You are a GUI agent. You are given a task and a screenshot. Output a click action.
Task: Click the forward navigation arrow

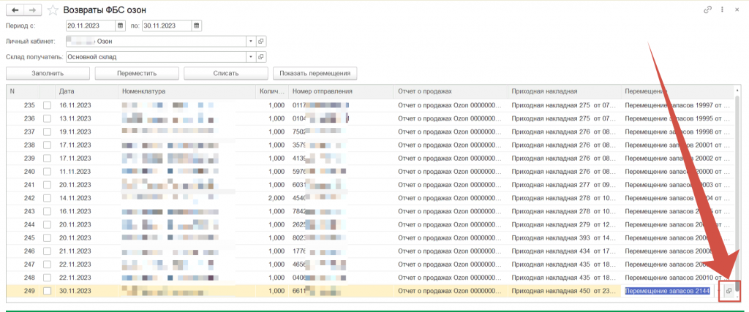[31, 10]
